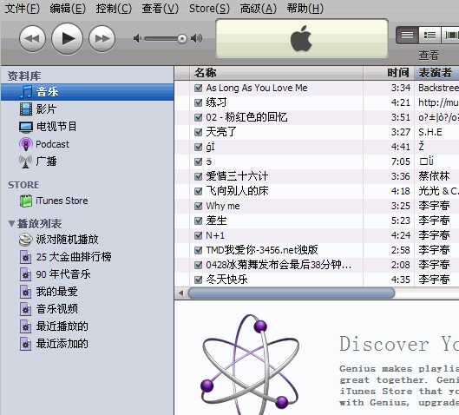Click the low volume speaker icon
The width and height of the screenshot is (459, 415).
tap(137, 38)
